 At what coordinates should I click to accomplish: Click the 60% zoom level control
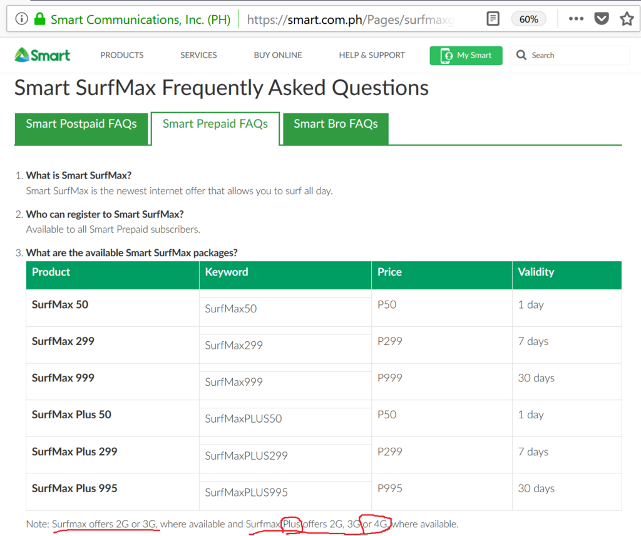pos(528,19)
